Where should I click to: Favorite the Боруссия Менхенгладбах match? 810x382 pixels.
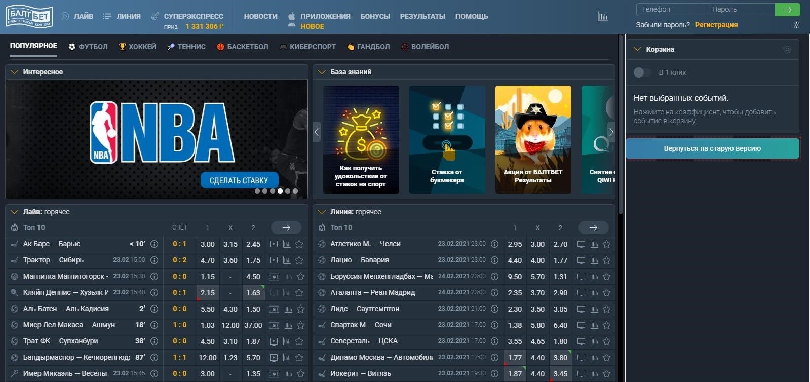click(606, 277)
